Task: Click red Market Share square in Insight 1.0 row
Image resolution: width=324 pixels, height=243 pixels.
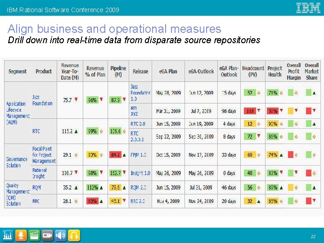Action: pyautogui.click(x=309, y=173)
